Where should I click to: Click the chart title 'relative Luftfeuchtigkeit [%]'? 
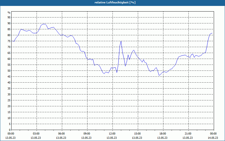(115, 3)
